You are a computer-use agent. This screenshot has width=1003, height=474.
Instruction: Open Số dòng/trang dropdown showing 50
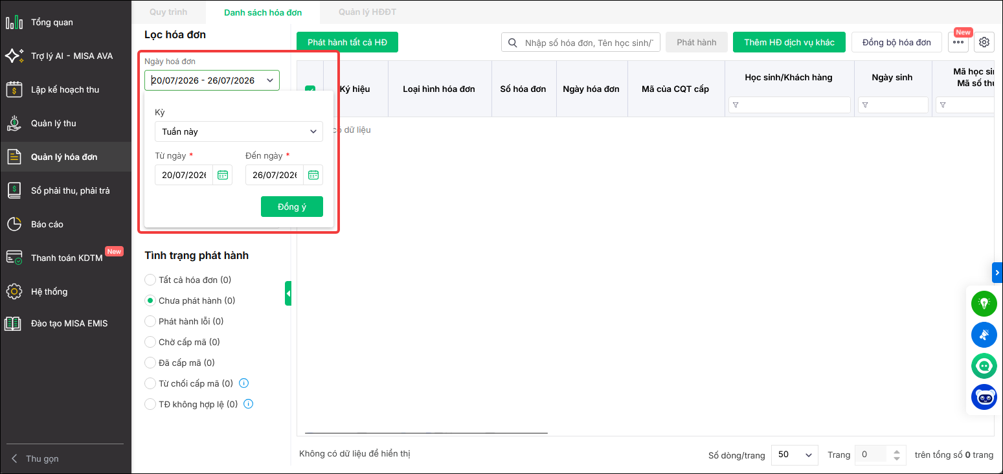click(x=795, y=455)
